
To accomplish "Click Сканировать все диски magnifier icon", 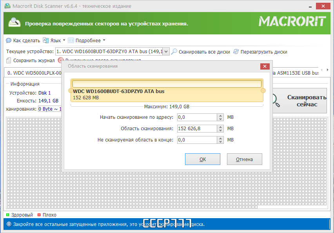I will coord(174,52).
